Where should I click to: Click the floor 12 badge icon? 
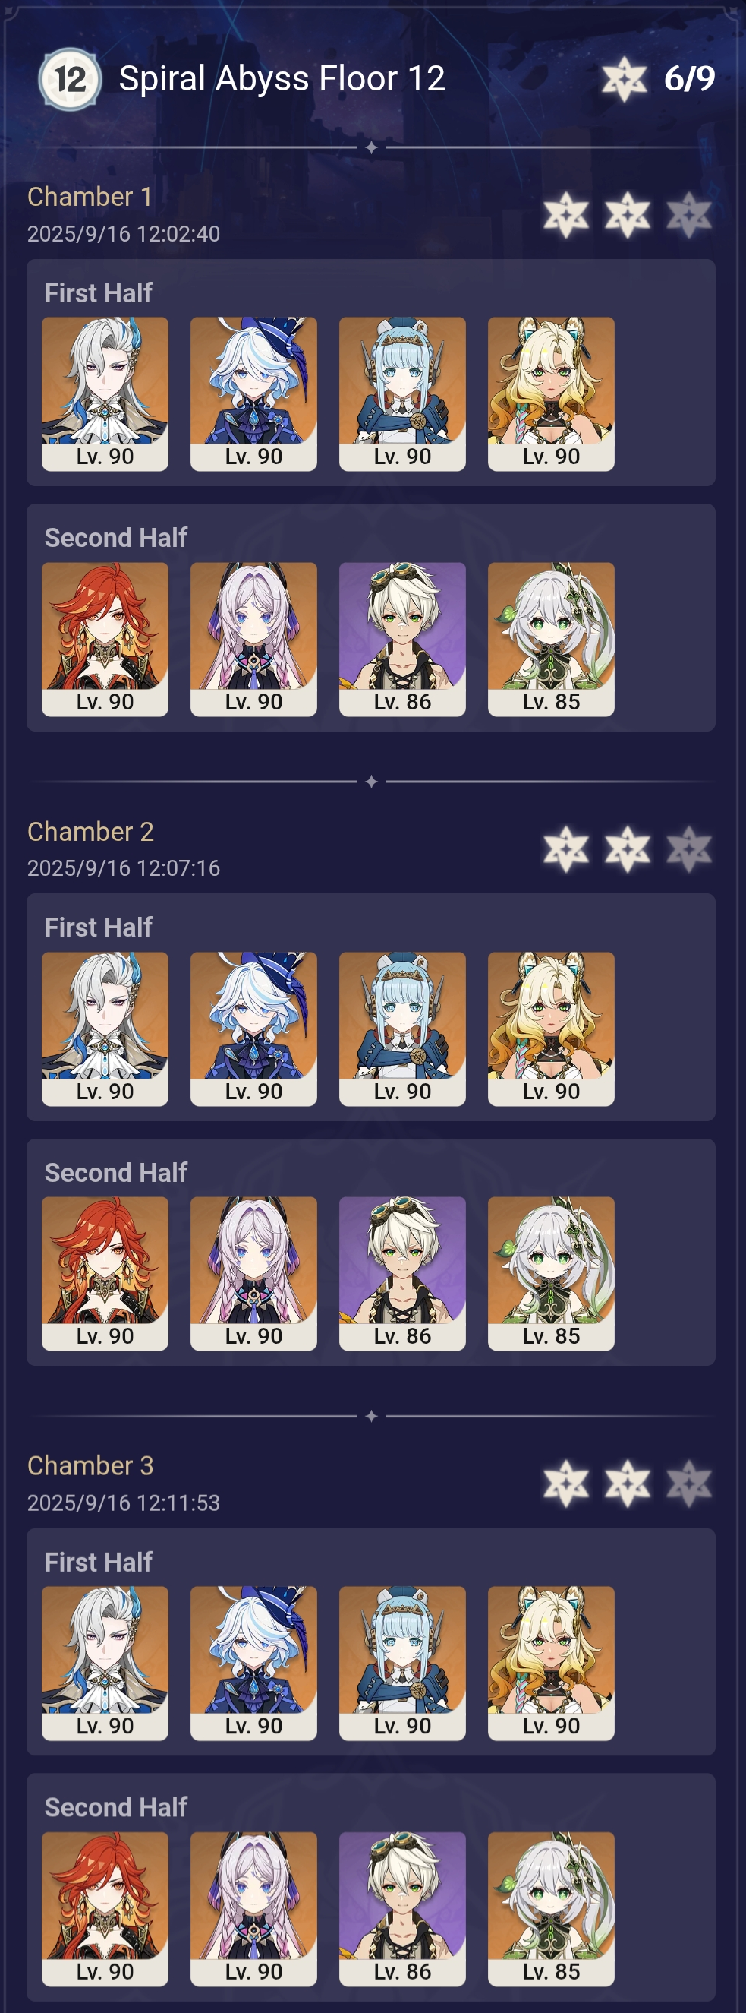click(x=70, y=79)
